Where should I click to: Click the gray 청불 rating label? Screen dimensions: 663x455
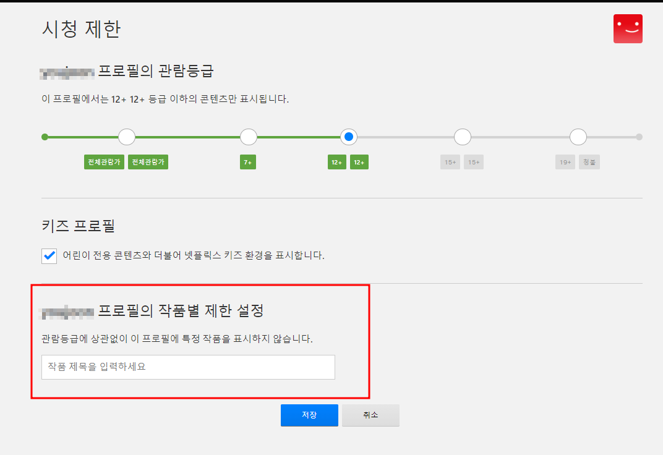pos(589,161)
